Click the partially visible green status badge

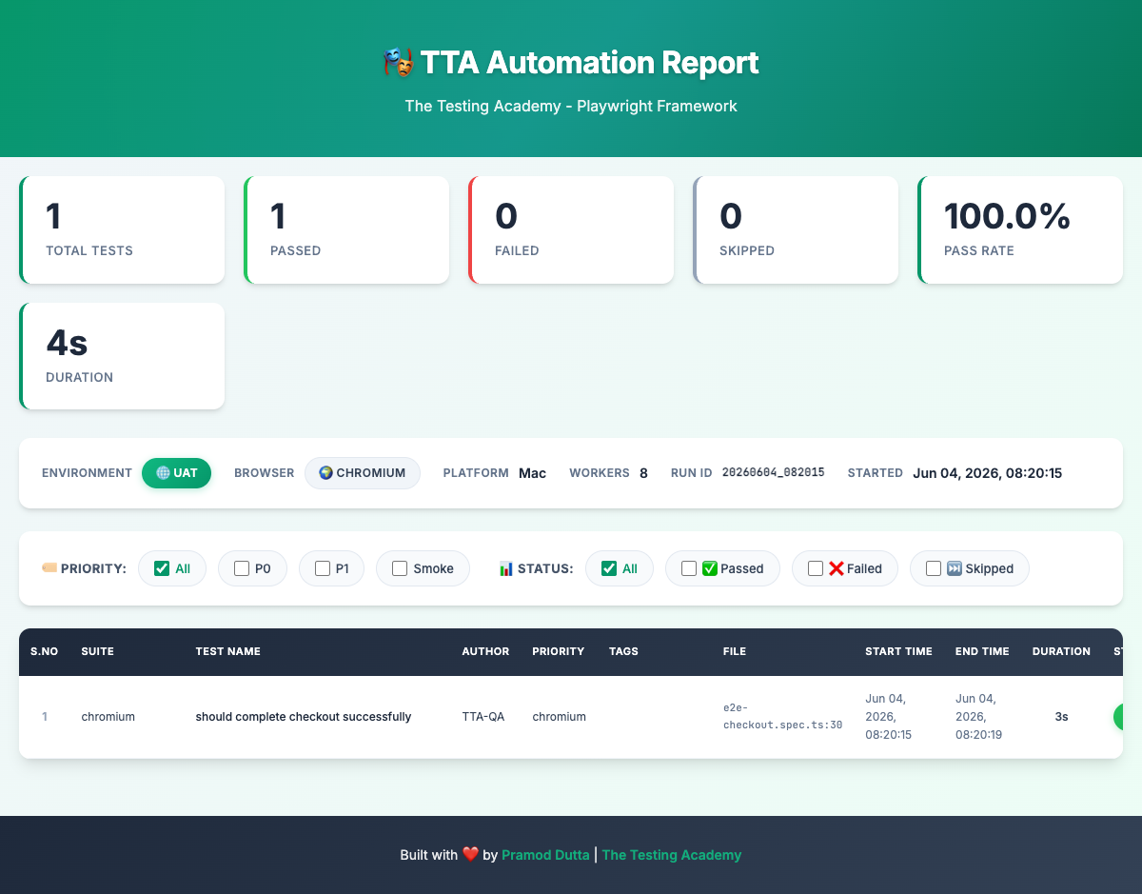pos(1118,717)
